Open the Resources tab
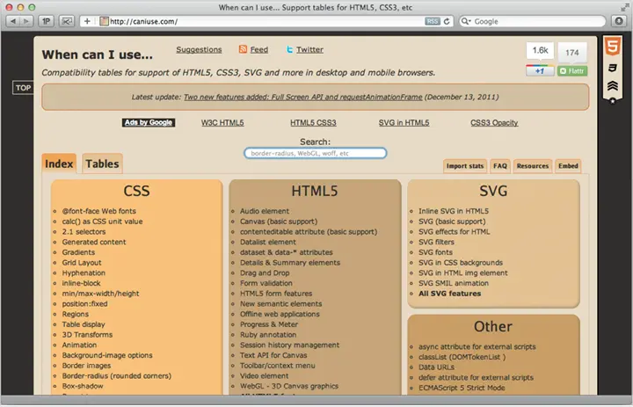This screenshot has height=407, width=633. point(533,166)
